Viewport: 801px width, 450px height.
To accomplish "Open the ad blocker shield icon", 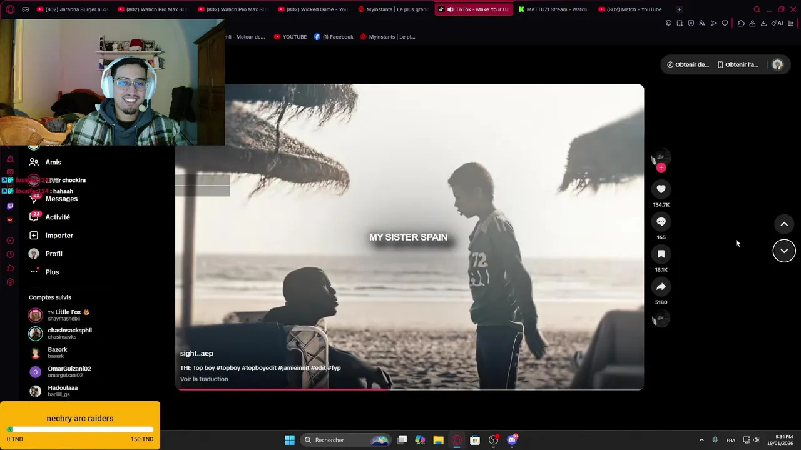I will coord(691,23).
